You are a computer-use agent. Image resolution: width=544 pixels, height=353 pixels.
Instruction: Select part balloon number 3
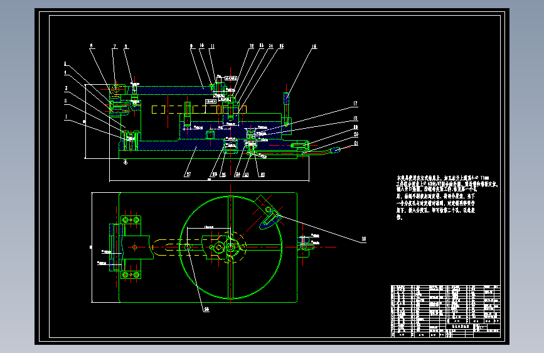pos(66,89)
